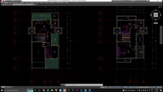Click the N compass direction on ViewCube
The image size is (163, 92).
click(x=156, y=10)
